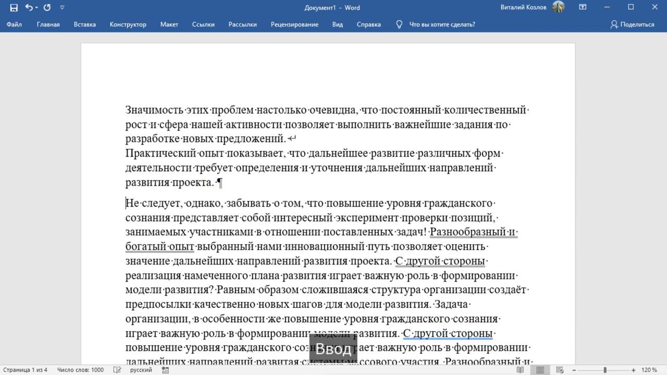Click the 120 % zoom level indicator

pyautogui.click(x=649, y=370)
